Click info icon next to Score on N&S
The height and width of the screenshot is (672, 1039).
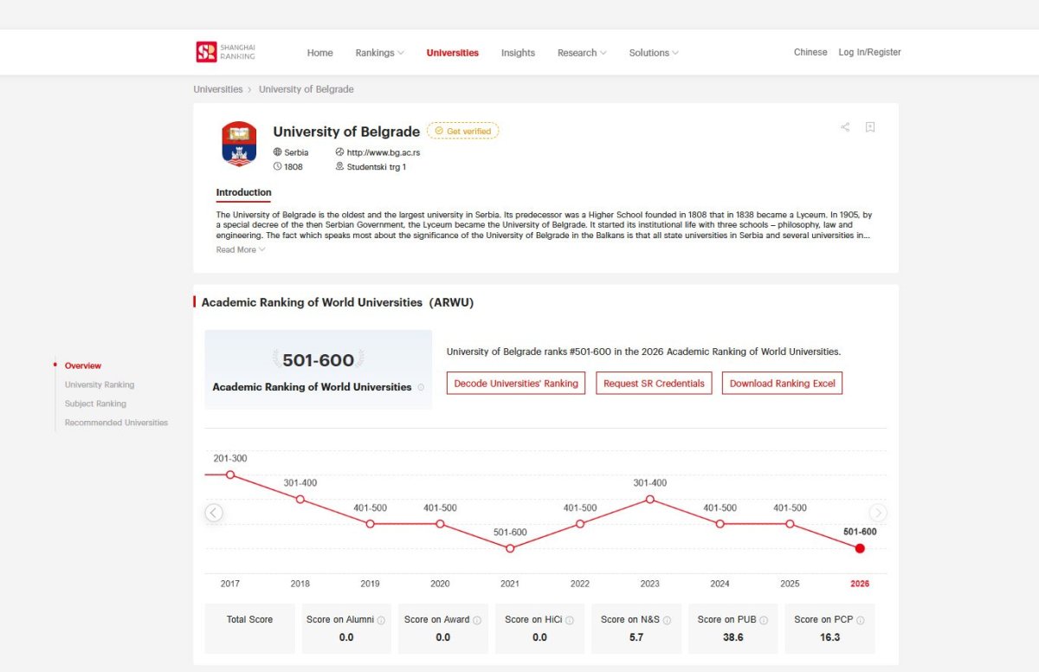pos(667,620)
